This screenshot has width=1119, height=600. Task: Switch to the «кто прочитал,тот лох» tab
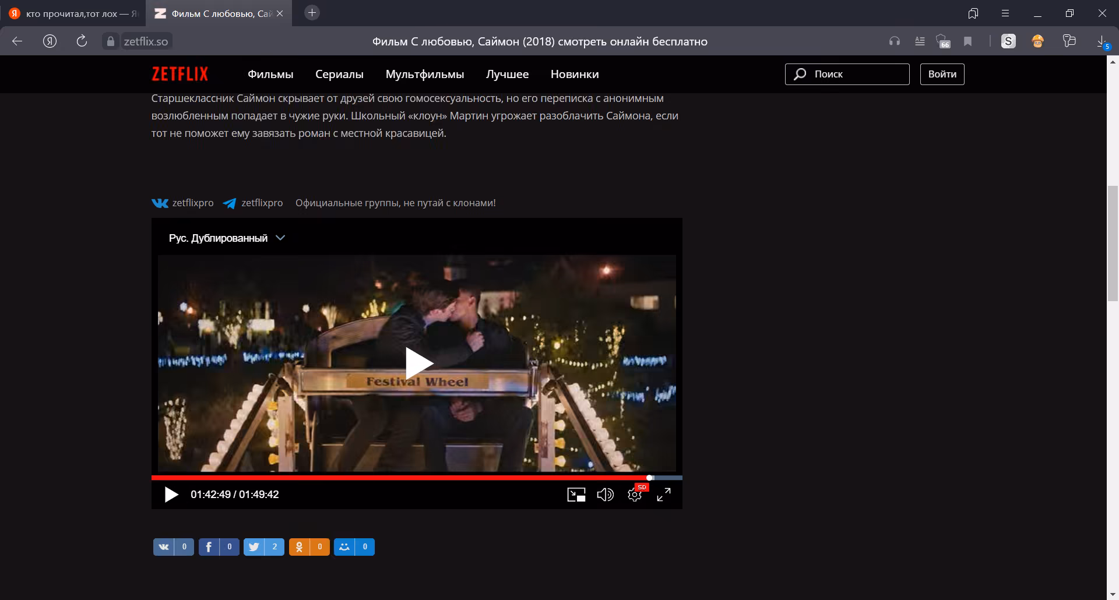point(73,13)
